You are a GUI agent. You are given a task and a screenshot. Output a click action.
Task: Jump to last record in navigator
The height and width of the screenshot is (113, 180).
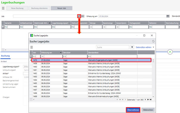coord(151,100)
